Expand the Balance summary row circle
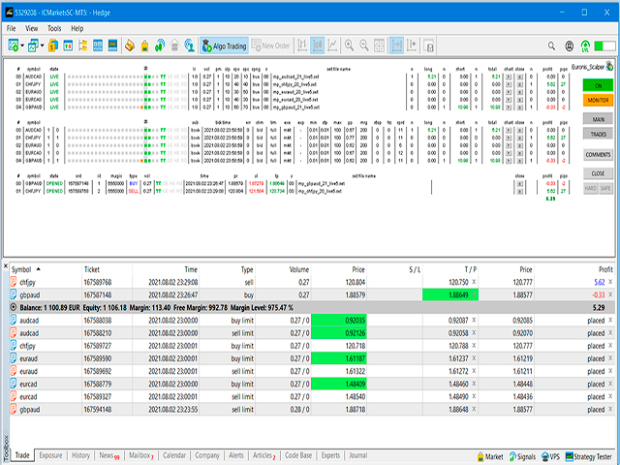 [x=13, y=307]
